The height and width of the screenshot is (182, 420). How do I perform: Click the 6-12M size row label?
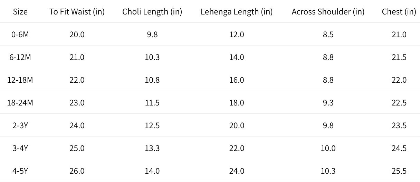[x=20, y=57]
